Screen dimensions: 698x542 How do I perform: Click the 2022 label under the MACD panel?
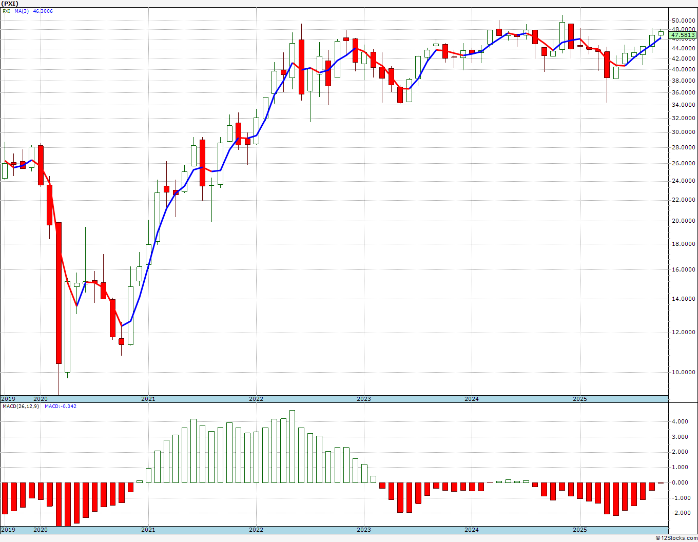click(x=256, y=530)
